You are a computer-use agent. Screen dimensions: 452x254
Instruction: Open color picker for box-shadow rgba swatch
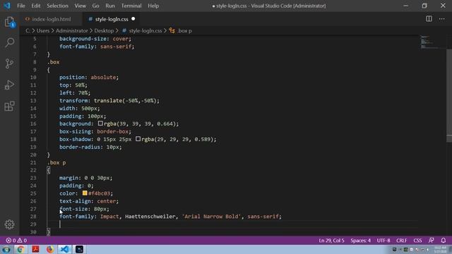pos(138,139)
